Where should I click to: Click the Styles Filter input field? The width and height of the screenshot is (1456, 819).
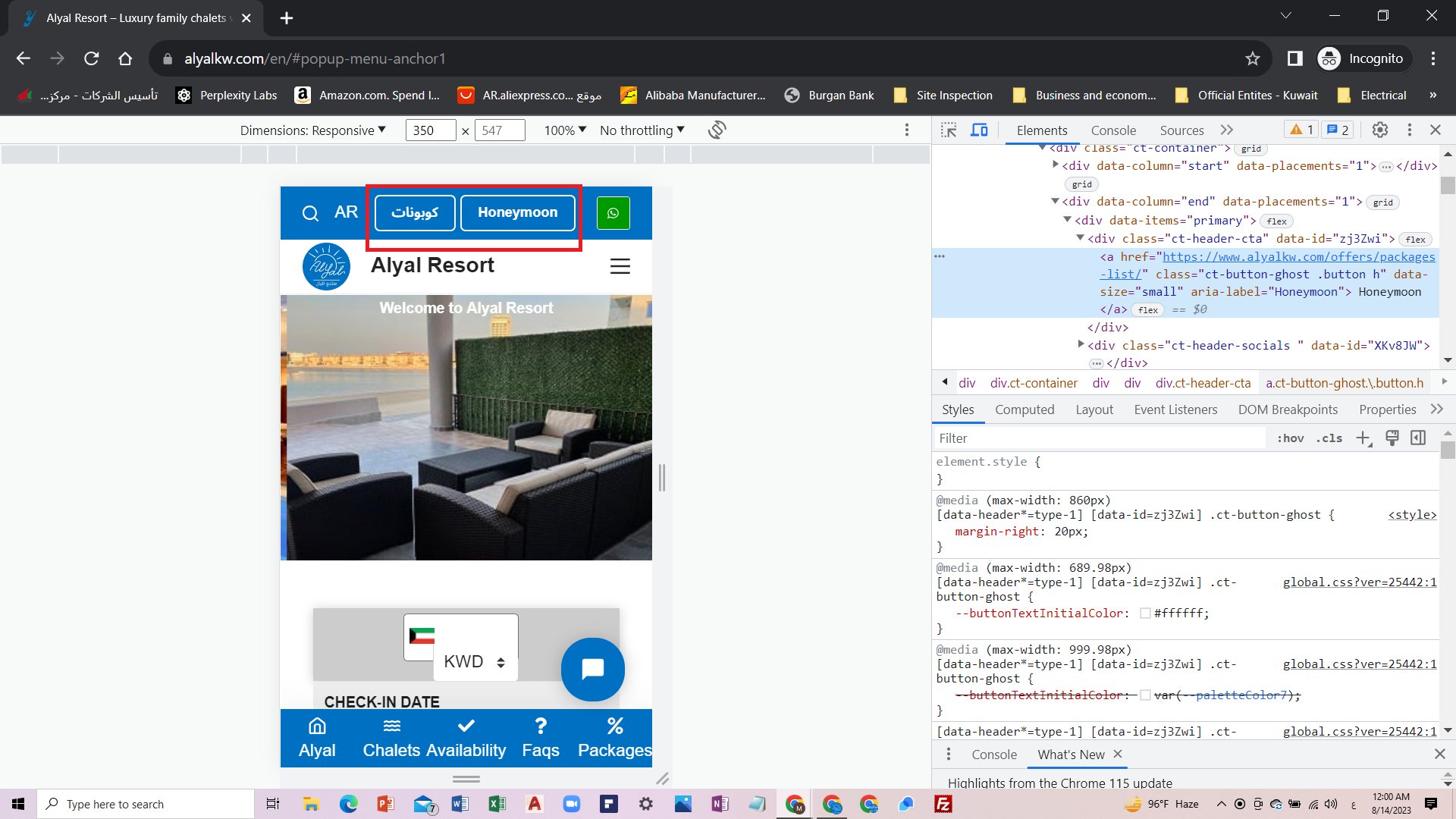[x=1100, y=438]
